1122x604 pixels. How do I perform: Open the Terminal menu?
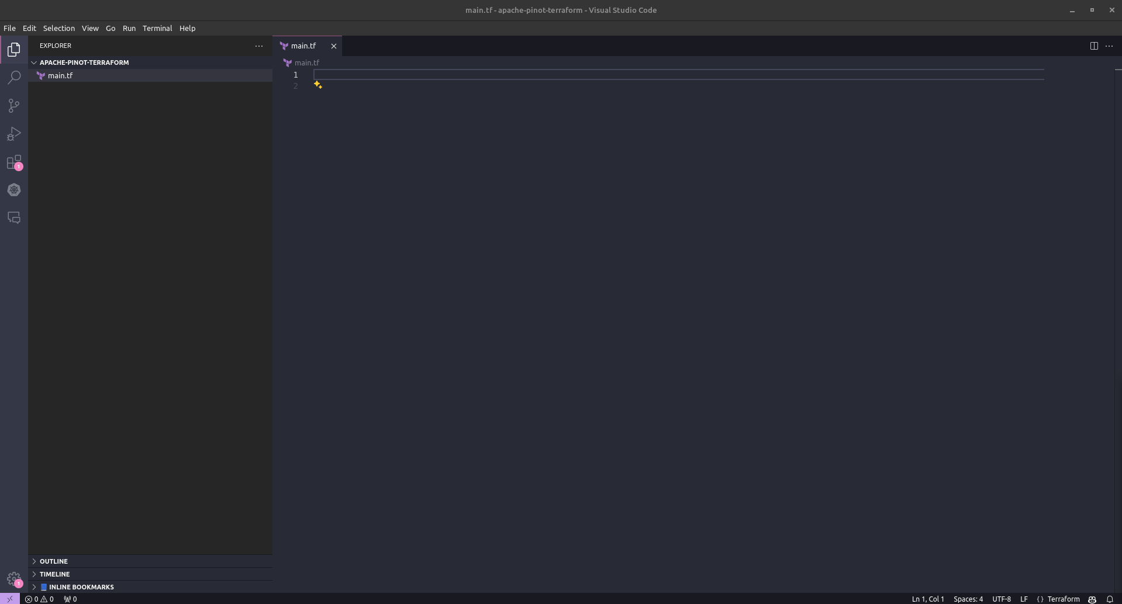point(157,28)
